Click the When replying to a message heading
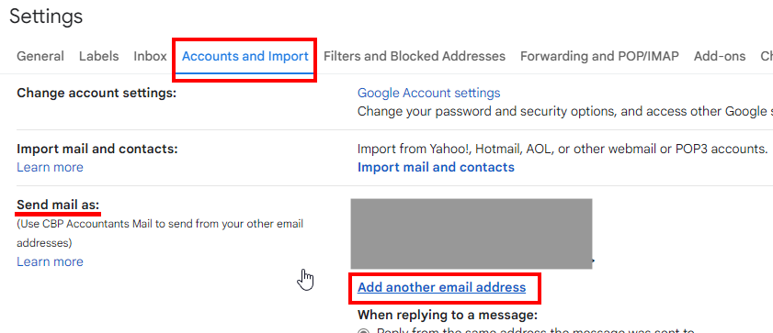The image size is (773, 333). pyautogui.click(x=447, y=315)
